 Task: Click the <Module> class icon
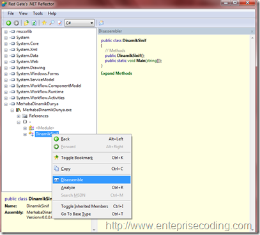coord(31,128)
